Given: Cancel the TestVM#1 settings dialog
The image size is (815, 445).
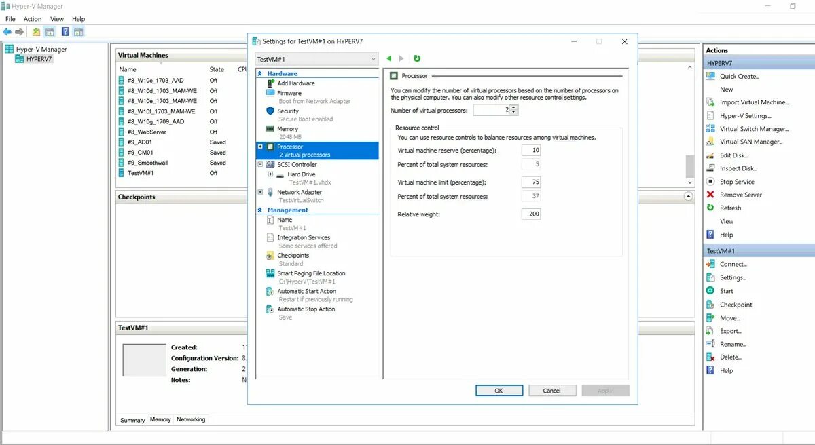Looking at the screenshot, I should 552,390.
